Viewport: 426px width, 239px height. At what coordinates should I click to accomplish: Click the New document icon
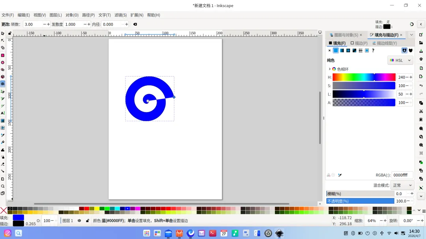tap(421, 35)
